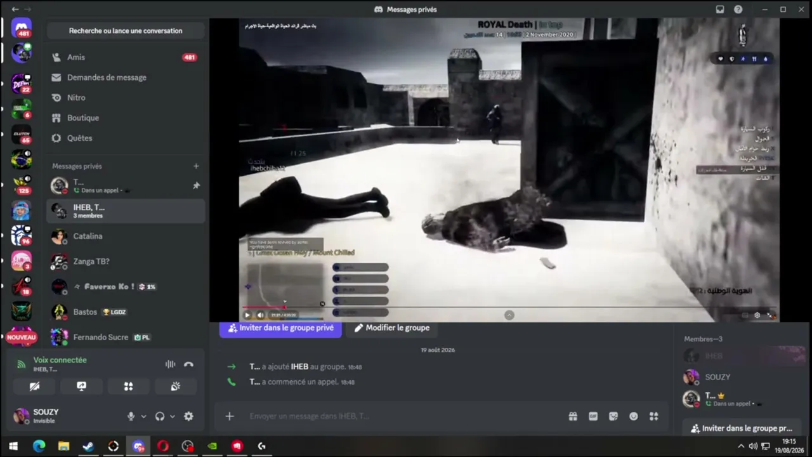Open File Explorer from taskbar
This screenshot has height=457, width=812.
[63, 446]
